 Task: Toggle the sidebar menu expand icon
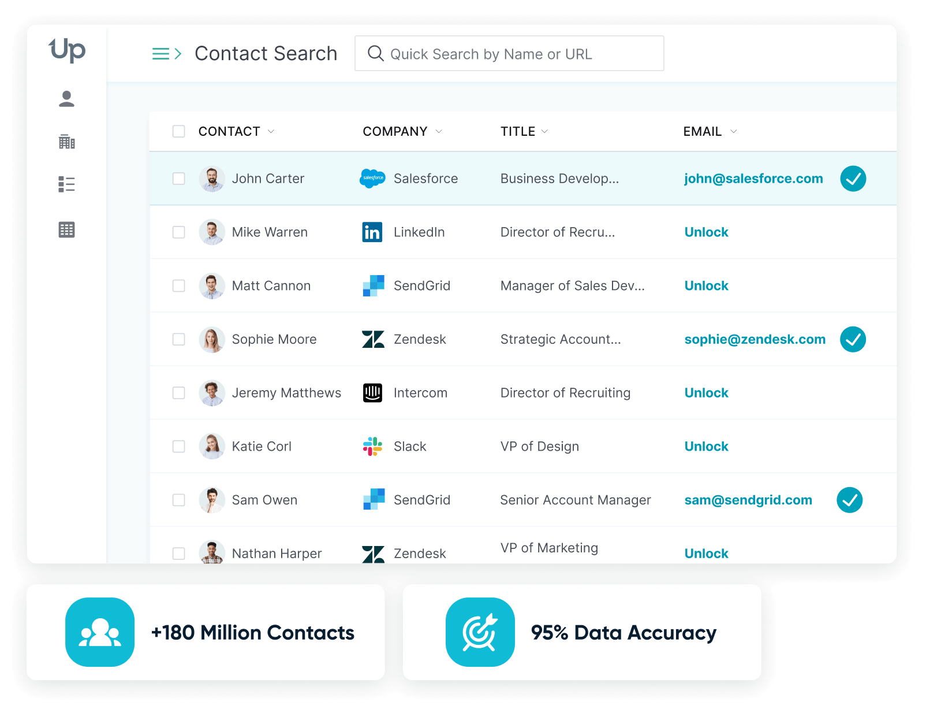click(167, 54)
